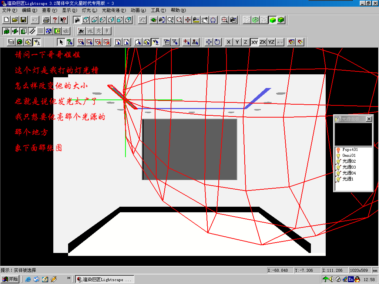
Task: Open the view setup camera icon
Action: pos(233,20)
